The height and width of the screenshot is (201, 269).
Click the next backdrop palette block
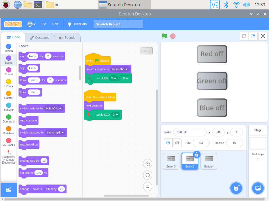pyautogui.click(x=29, y=145)
